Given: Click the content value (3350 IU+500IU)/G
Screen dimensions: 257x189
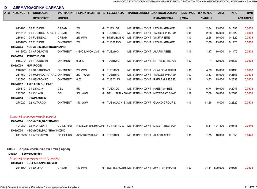Looking at the screenshot, I should click(88, 52).
